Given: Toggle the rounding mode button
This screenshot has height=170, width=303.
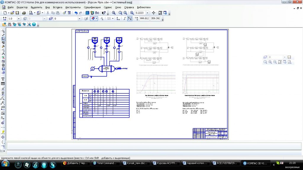Looking at the screenshot, I should coord(130,19).
